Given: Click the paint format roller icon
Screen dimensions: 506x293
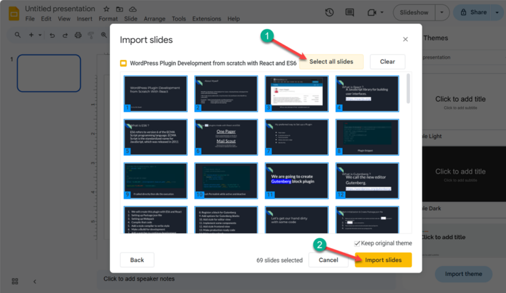Looking at the screenshot, I should [x=91, y=35].
